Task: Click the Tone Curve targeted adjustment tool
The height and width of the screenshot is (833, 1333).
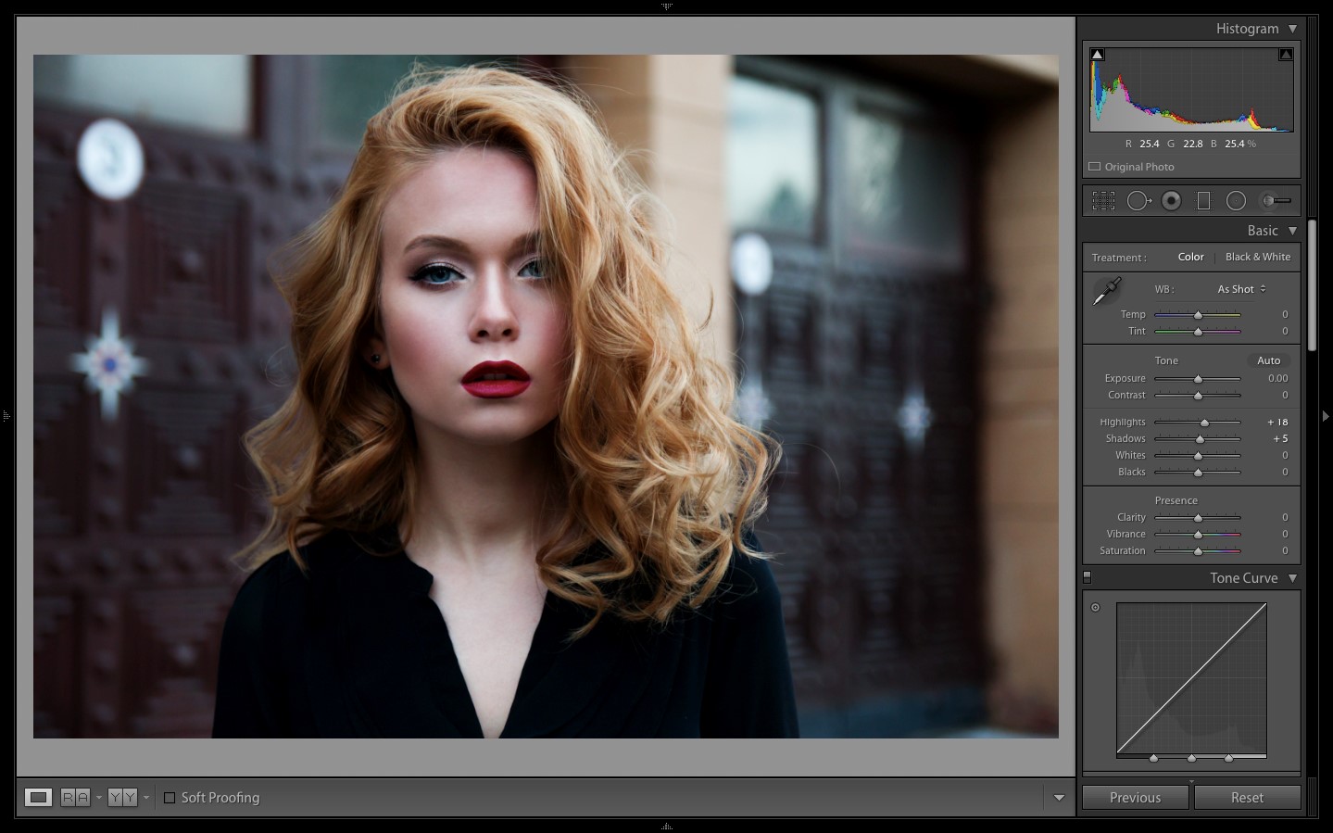Action: click(x=1095, y=608)
